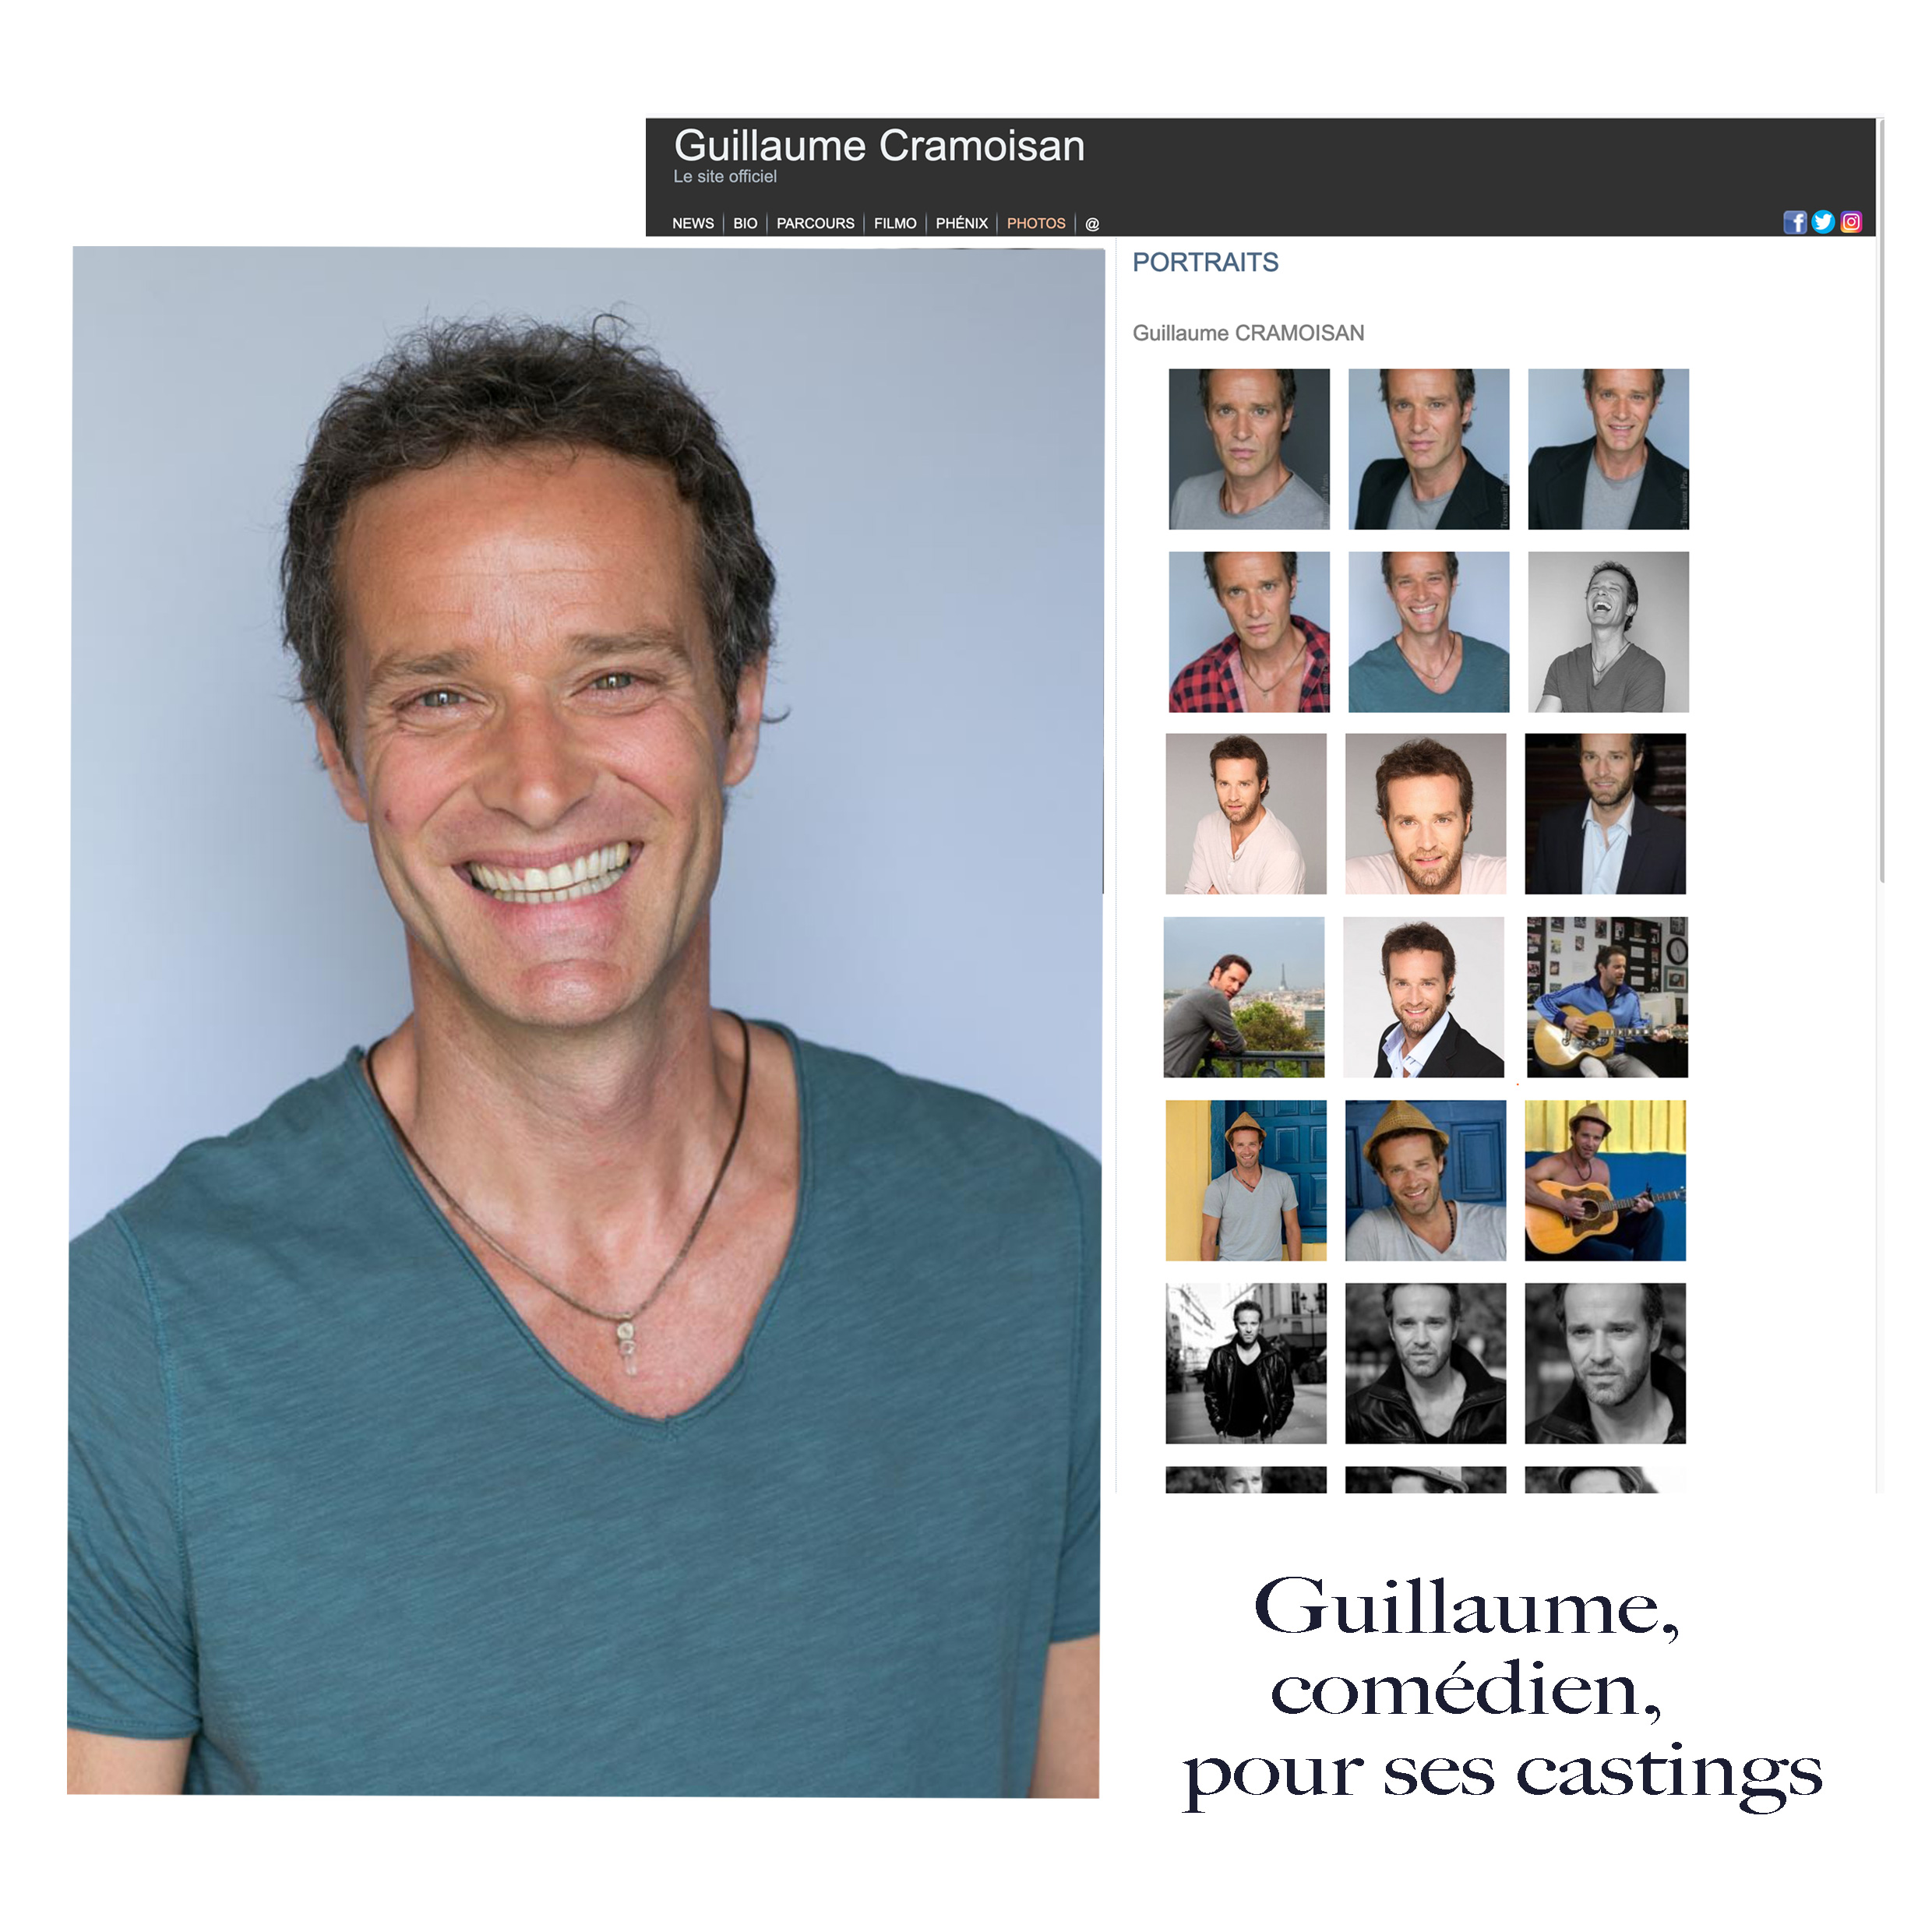Open the first grey t-shirt portrait thumbnail
The image size is (1932, 1932).
point(1249,449)
